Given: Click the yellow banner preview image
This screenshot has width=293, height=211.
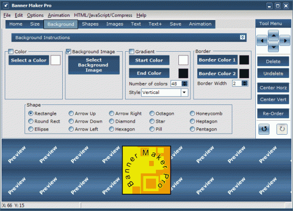Looking at the screenshot, I should coord(146,170).
